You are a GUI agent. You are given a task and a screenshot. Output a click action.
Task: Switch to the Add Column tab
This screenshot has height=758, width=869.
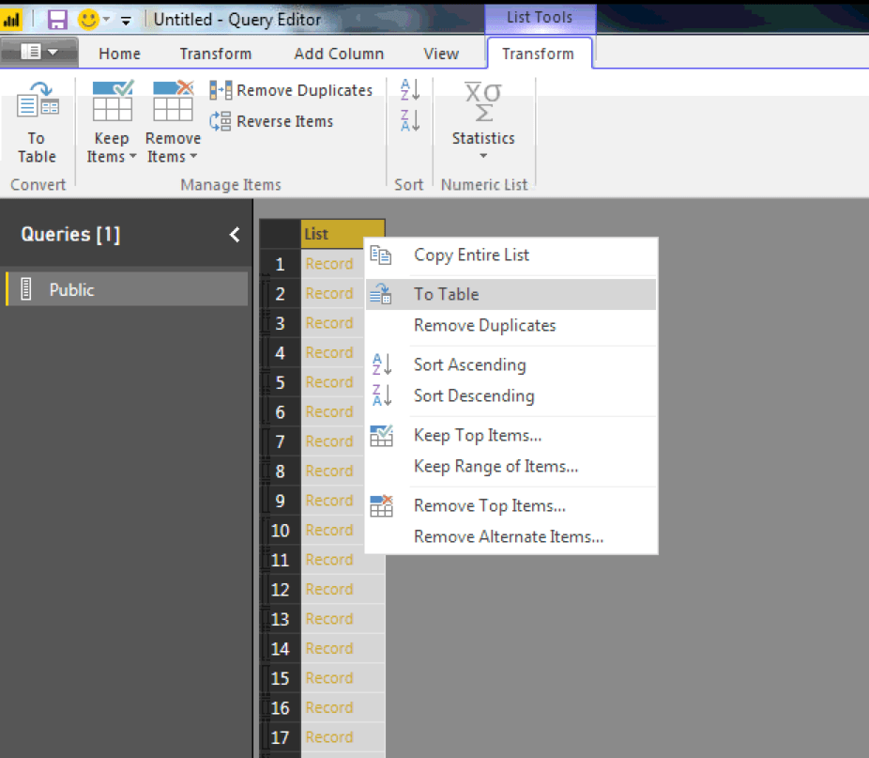tap(338, 54)
